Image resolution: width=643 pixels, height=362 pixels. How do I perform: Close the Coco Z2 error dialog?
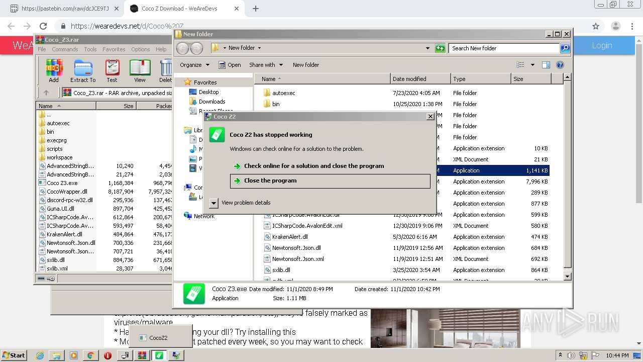point(430,117)
